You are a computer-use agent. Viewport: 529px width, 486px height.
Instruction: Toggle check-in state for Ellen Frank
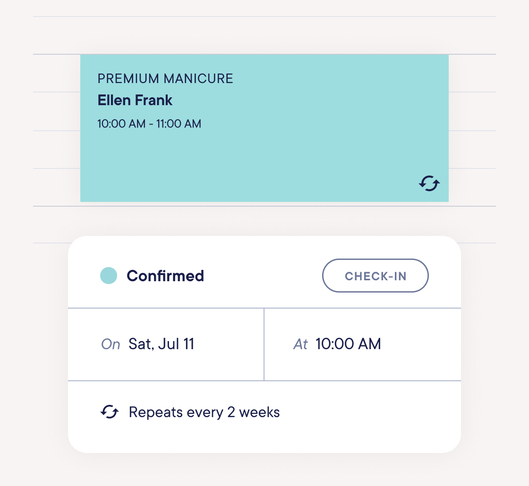click(375, 276)
